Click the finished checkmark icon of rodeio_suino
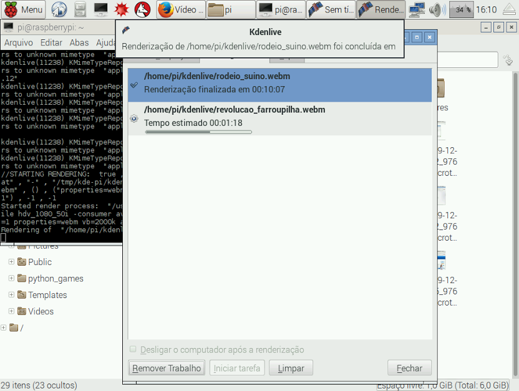This screenshot has width=519, height=391. click(134, 85)
